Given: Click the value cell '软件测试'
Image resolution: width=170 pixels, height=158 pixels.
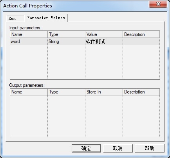Looking at the screenshot, I should [x=104, y=41].
